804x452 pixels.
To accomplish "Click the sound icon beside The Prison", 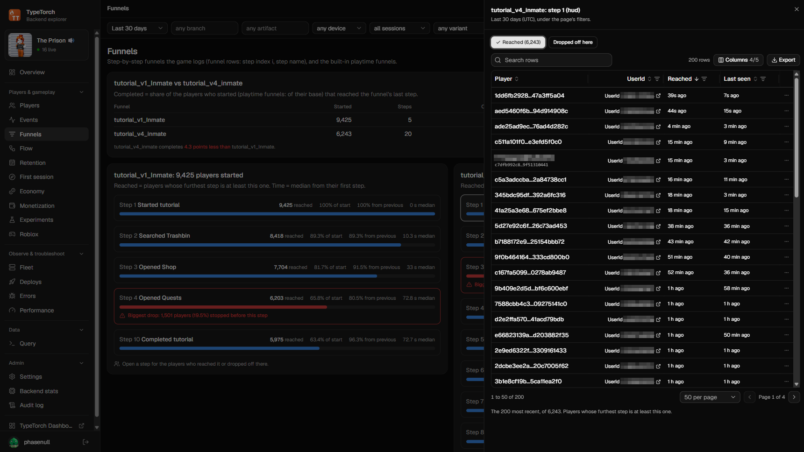I will pos(71,41).
